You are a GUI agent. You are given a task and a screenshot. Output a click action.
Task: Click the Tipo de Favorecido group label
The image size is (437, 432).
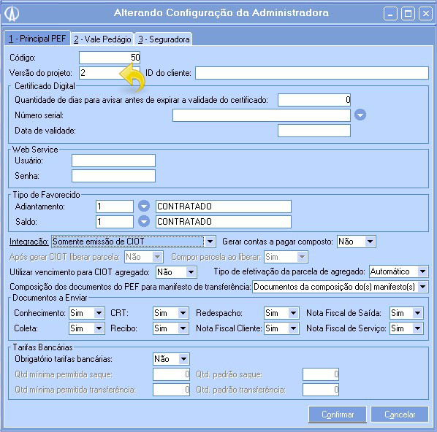tap(46, 195)
